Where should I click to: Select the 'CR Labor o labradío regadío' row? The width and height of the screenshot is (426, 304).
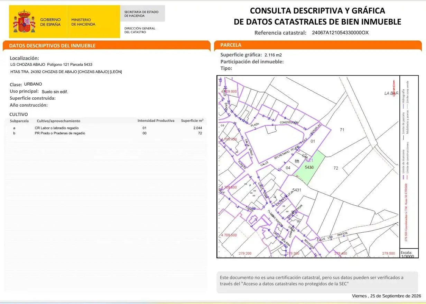coord(106,128)
